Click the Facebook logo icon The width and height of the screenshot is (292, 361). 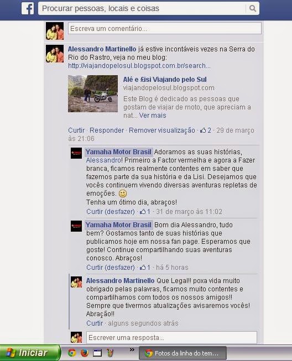[28, 8]
